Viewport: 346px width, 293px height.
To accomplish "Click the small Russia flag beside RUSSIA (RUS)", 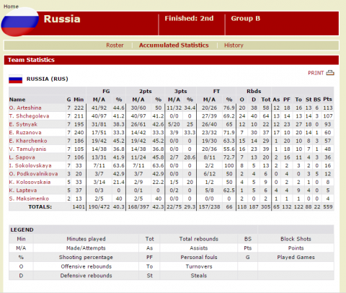I will [16, 79].
